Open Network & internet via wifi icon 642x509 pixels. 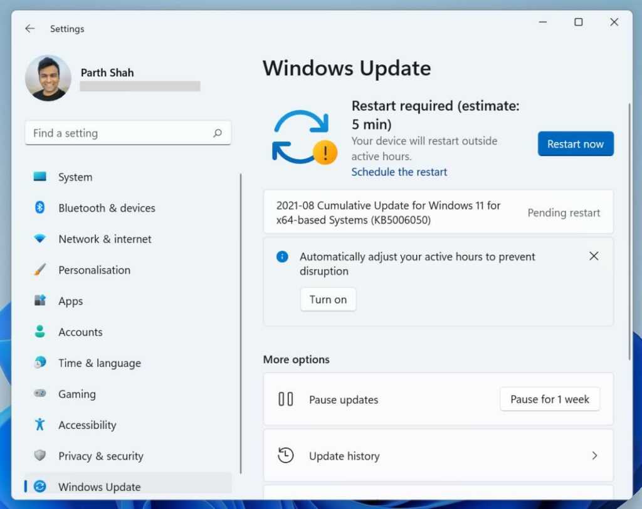coord(40,239)
